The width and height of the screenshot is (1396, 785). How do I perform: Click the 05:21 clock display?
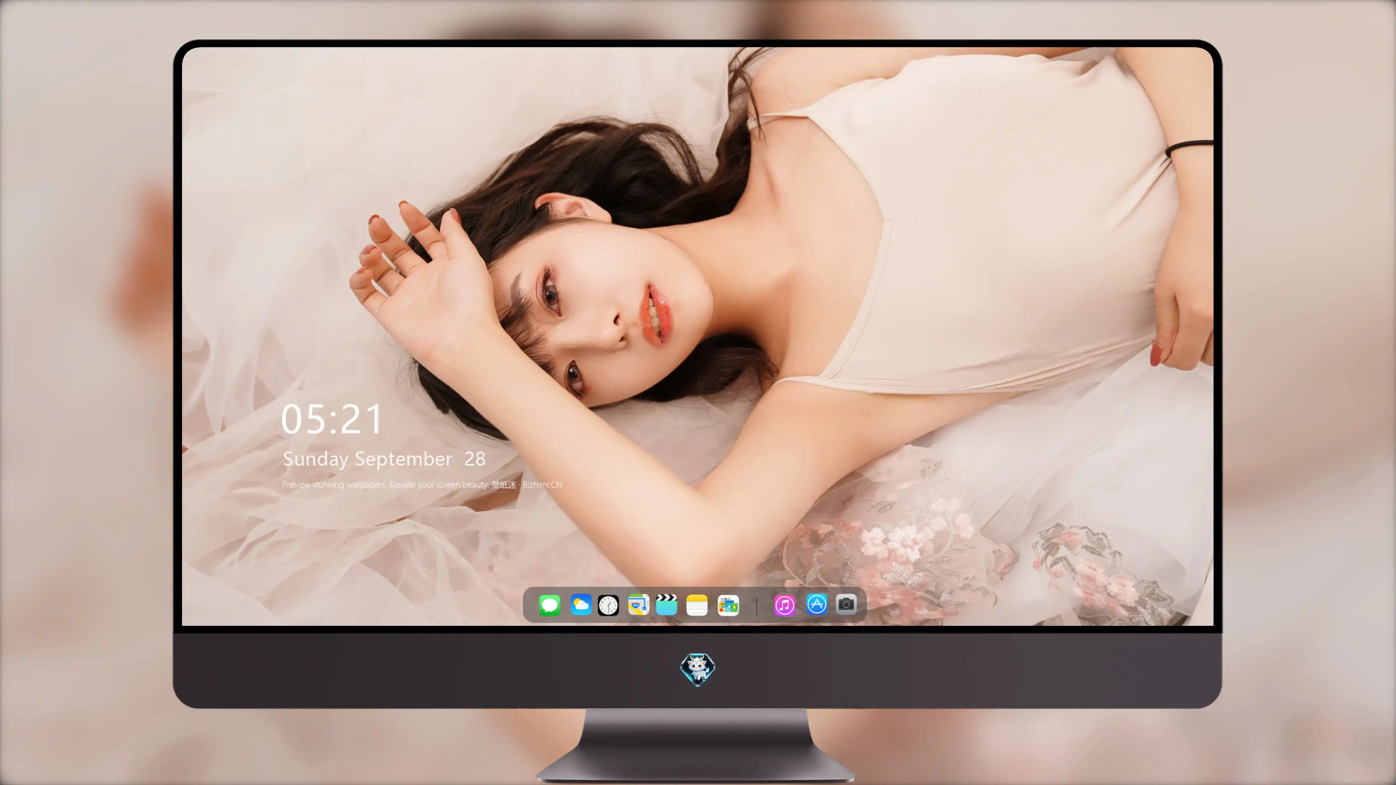point(331,419)
